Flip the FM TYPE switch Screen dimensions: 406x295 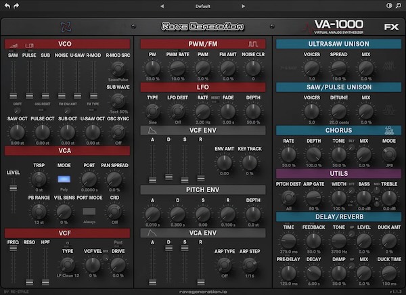pyautogui.click(x=91, y=110)
